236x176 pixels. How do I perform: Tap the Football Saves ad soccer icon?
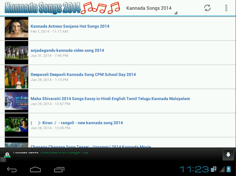pyautogui.click(x=7, y=154)
